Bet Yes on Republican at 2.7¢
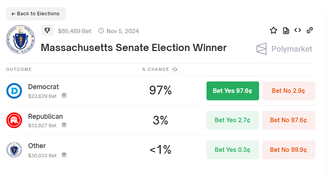Image resolution: width=327 pixels, height=174 pixels. pyautogui.click(x=233, y=120)
